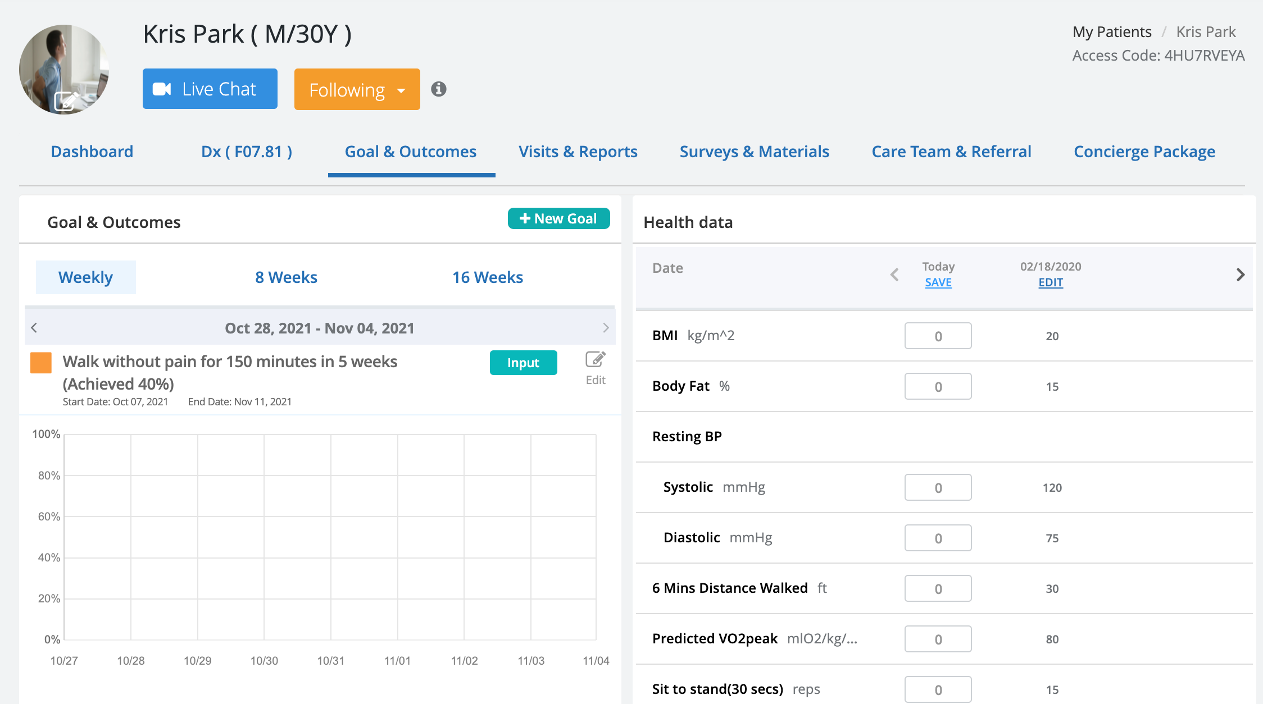Show later dates in Health data

click(x=1240, y=275)
